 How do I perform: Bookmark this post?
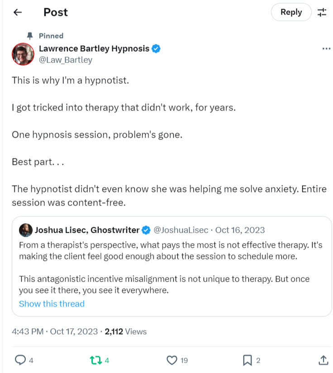click(x=247, y=360)
